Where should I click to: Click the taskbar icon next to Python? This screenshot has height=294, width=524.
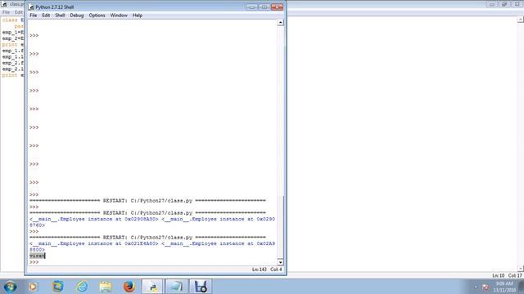point(177,287)
